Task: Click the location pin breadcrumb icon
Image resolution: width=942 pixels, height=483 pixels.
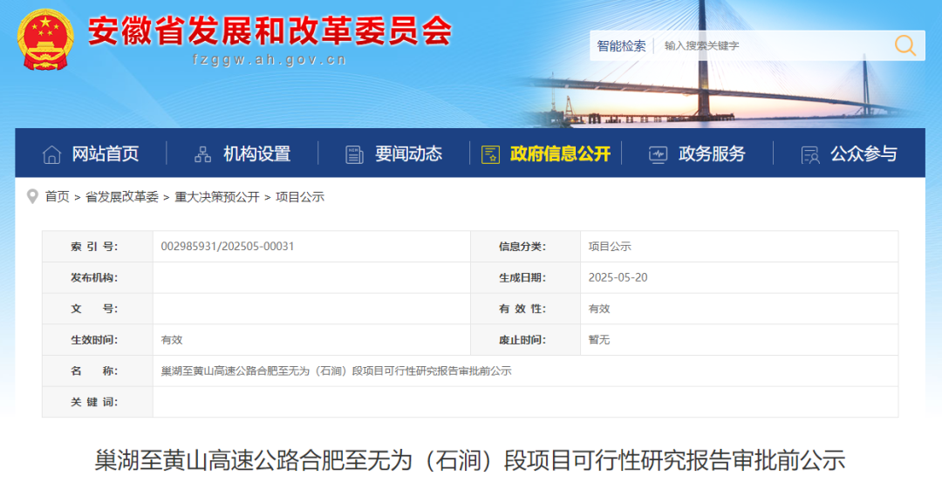Action: tap(32, 196)
